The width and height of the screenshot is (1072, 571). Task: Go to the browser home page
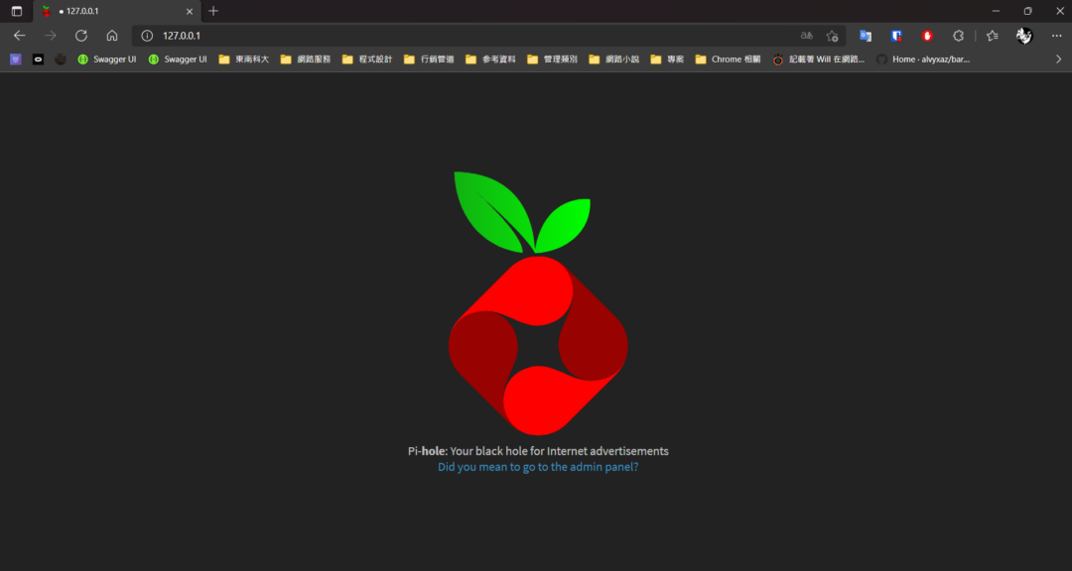(x=112, y=36)
